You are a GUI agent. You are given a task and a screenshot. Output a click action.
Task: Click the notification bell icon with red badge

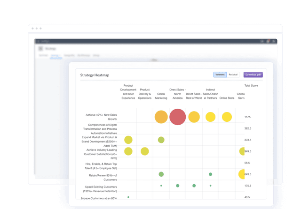point(268,41)
